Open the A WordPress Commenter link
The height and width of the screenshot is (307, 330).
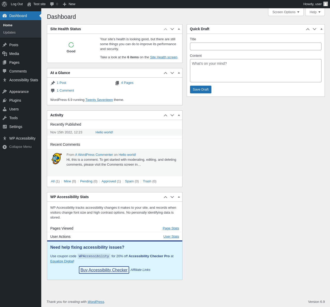[94, 155]
